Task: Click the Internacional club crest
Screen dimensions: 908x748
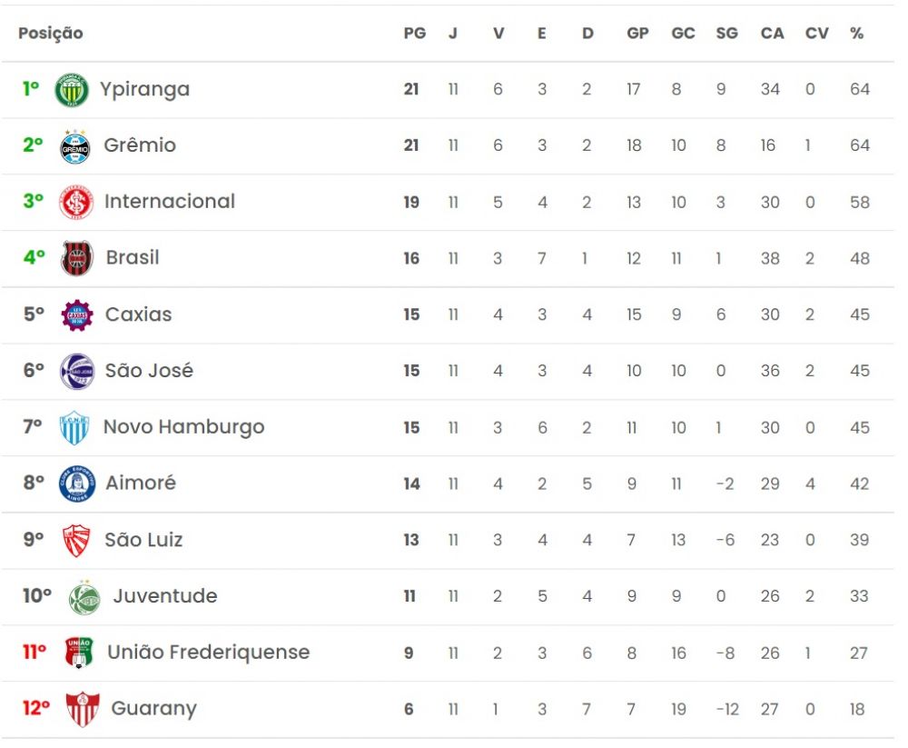Action: (76, 203)
